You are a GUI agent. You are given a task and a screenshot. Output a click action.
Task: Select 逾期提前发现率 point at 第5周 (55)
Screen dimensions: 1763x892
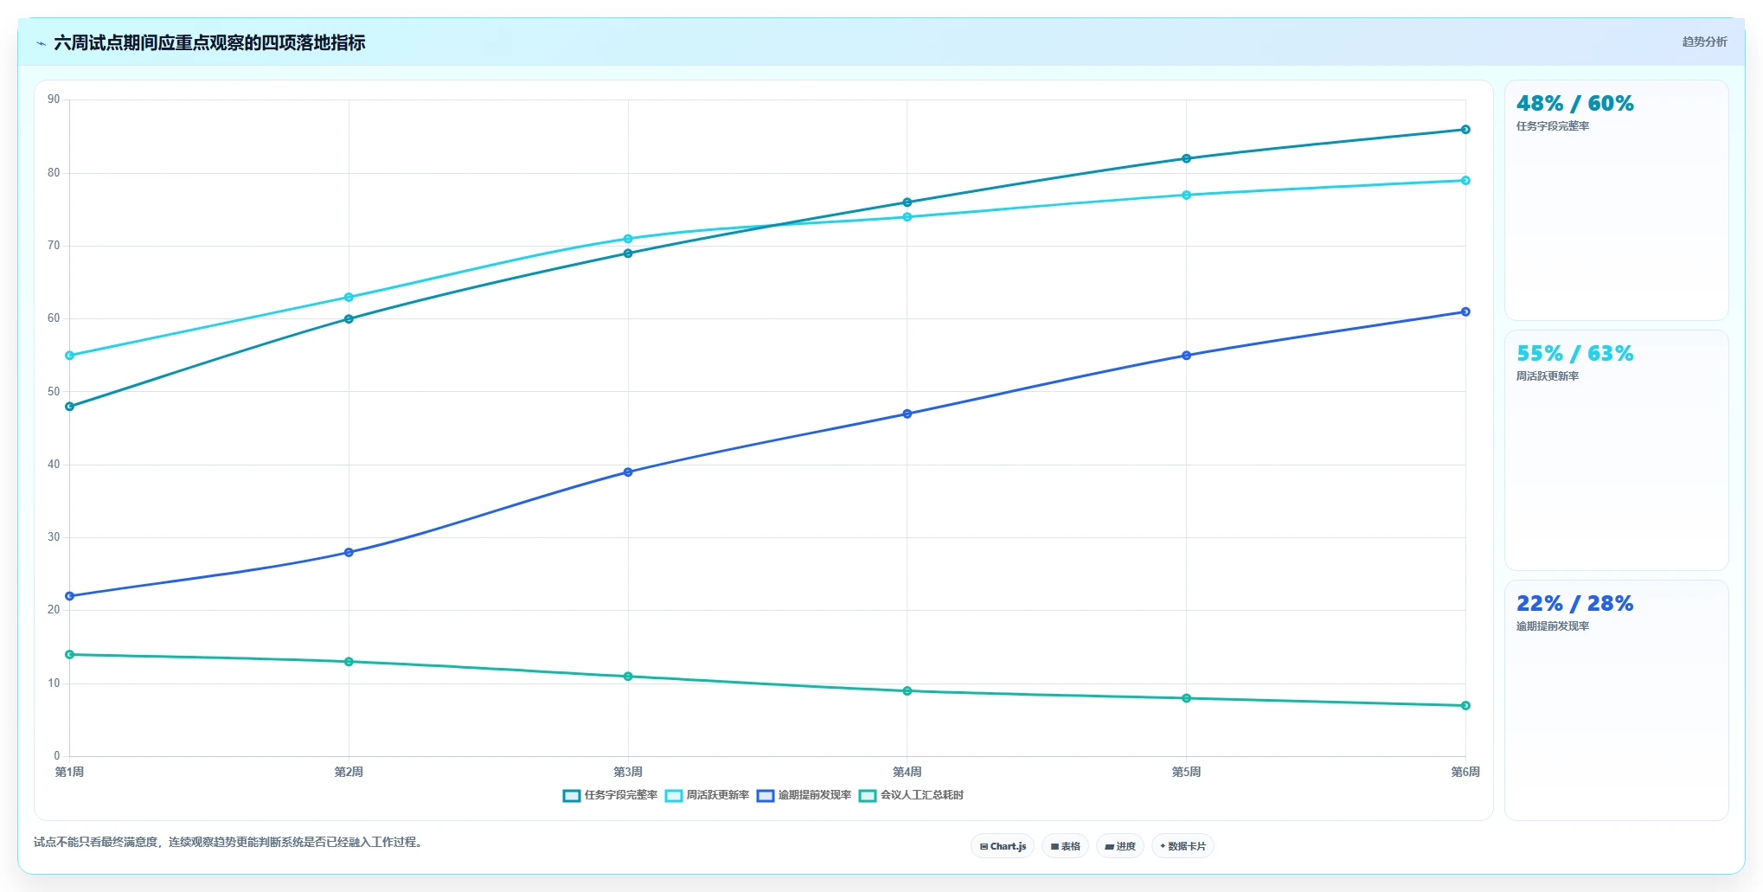(1186, 356)
